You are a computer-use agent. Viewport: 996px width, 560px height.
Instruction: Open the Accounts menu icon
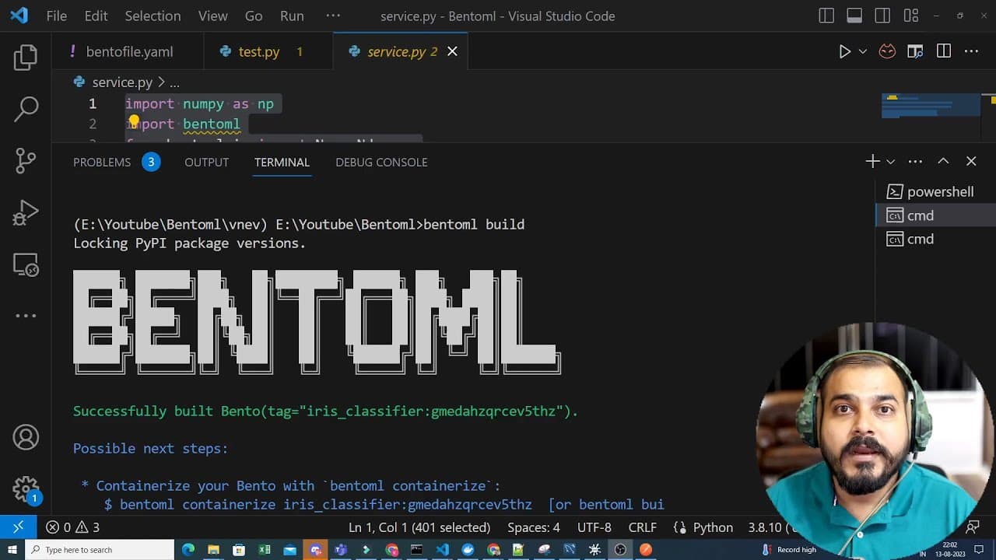click(26, 437)
